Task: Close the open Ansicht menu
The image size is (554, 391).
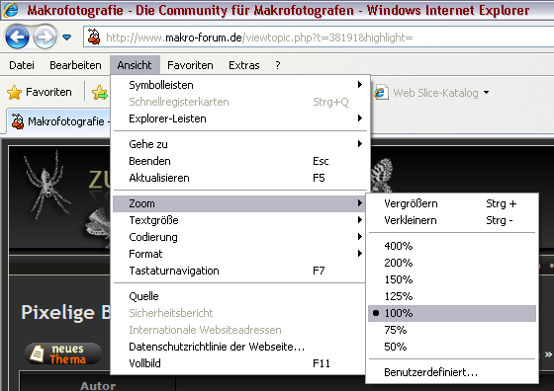Action: pos(135,65)
